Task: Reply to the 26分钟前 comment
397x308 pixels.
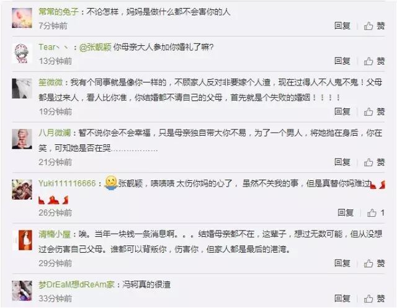Action: tap(346, 213)
